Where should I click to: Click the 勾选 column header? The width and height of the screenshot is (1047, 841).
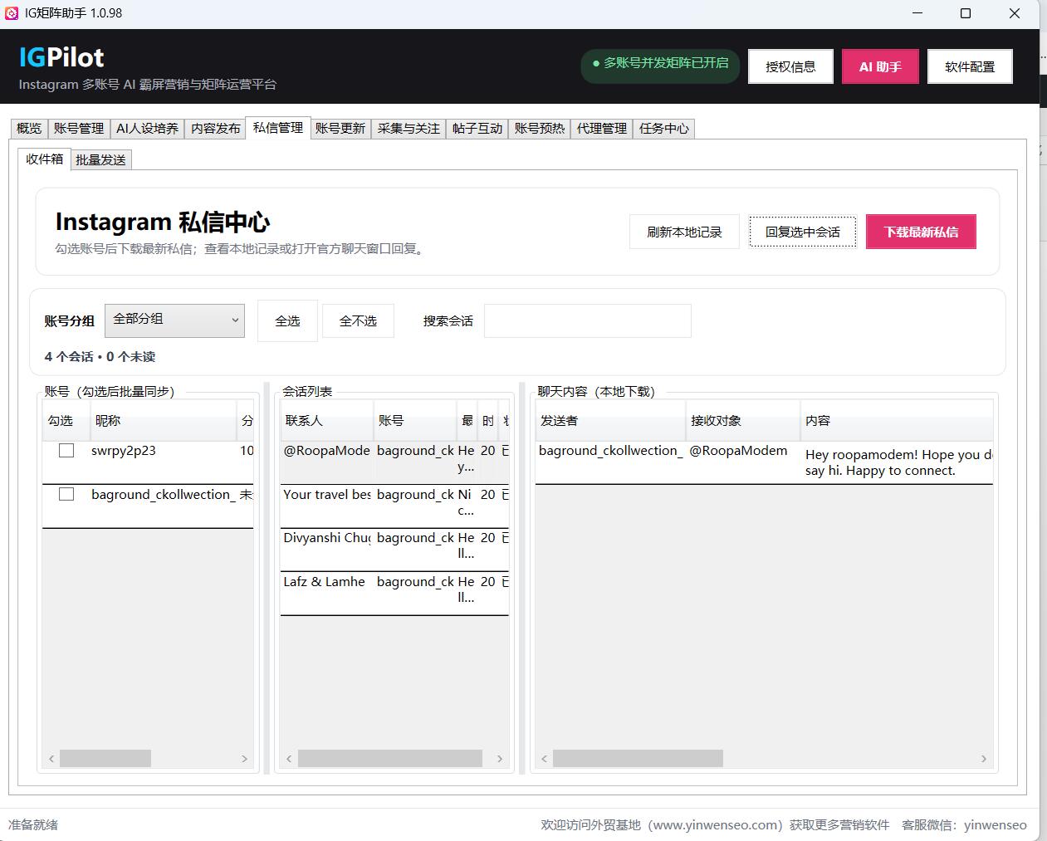(66, 420)
